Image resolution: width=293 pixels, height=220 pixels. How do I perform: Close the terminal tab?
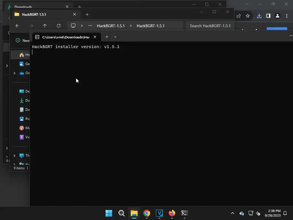(x=95, y=37)
